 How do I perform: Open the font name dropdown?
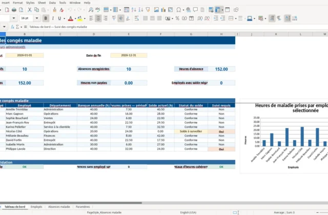point(14,18)
